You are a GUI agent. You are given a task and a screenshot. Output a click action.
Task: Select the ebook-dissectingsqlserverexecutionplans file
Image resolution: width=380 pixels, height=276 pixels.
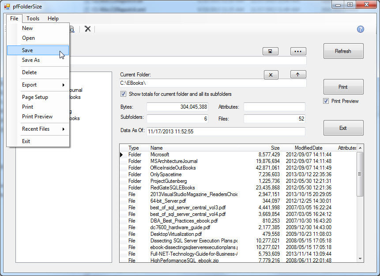tap(238, 247)
